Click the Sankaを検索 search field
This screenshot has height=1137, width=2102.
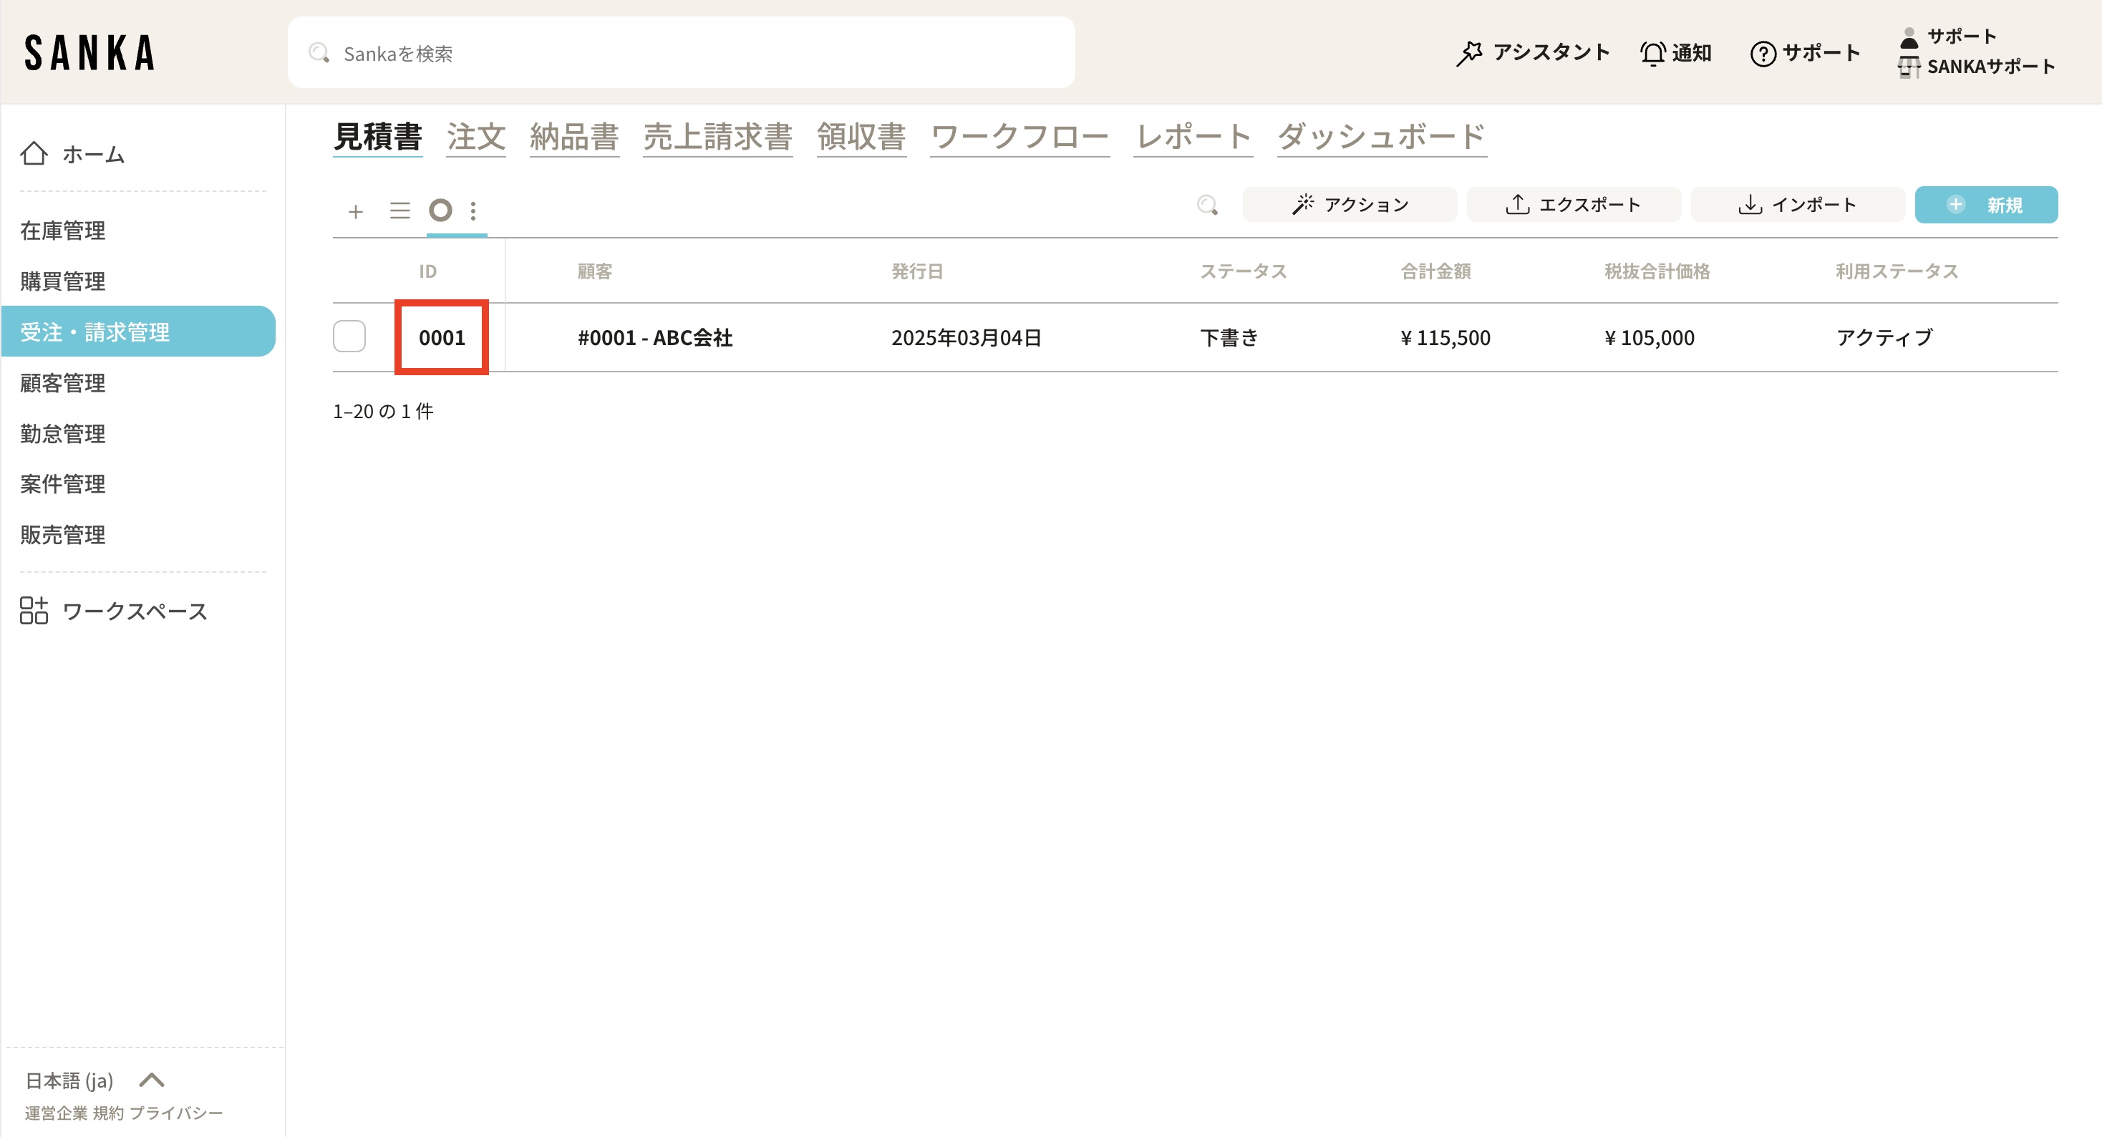681,53
